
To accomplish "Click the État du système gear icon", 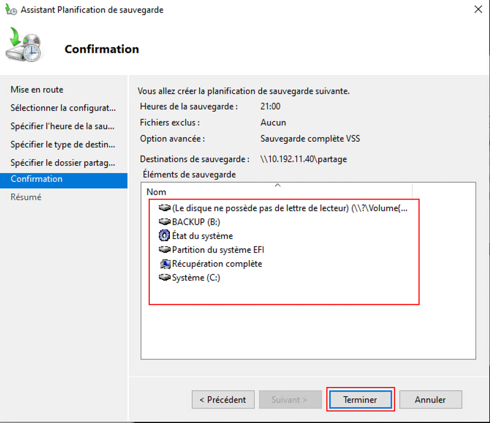I will click(x=165, y=236).
